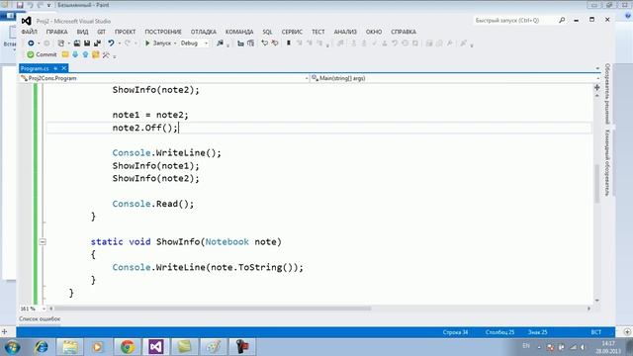Click the Comment selection icon
Screen dimensions: 633x356
(264, 44)
